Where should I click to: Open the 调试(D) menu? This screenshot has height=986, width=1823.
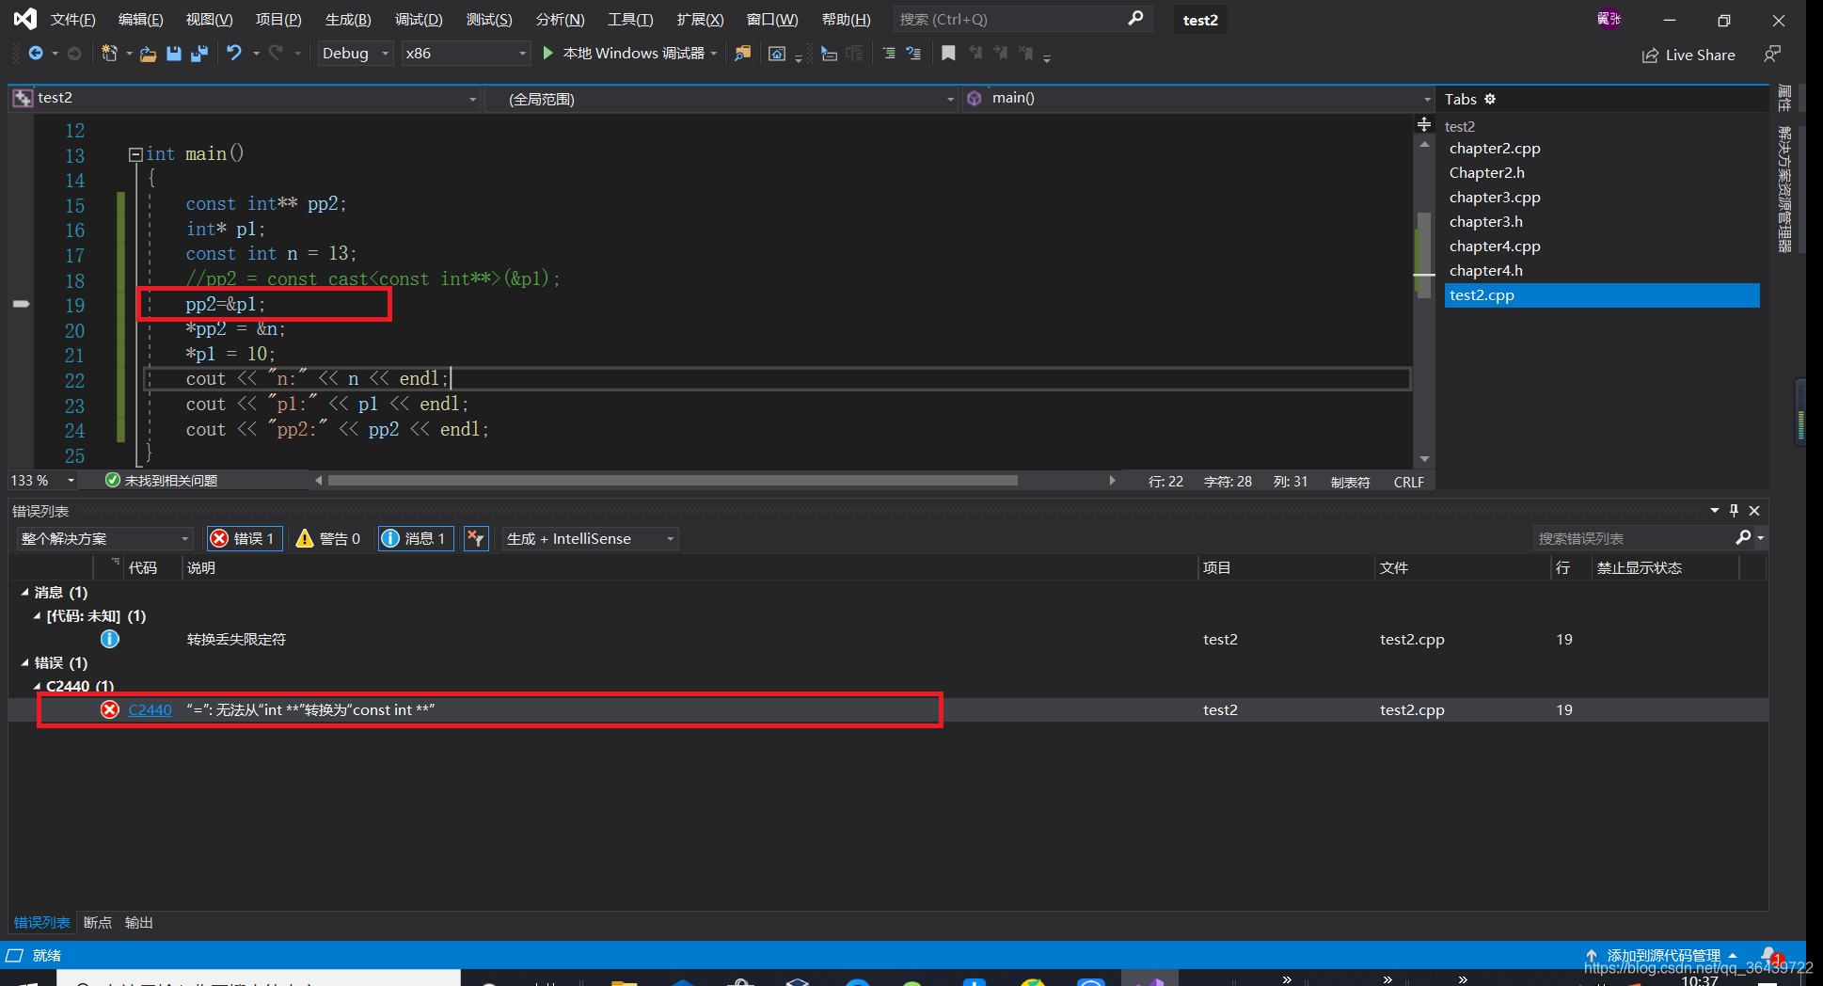(x=419, y=19)
